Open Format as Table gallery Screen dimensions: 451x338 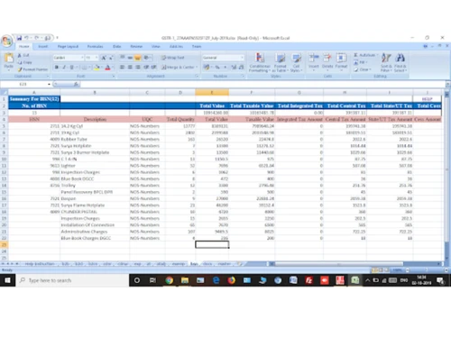point(281,62)
